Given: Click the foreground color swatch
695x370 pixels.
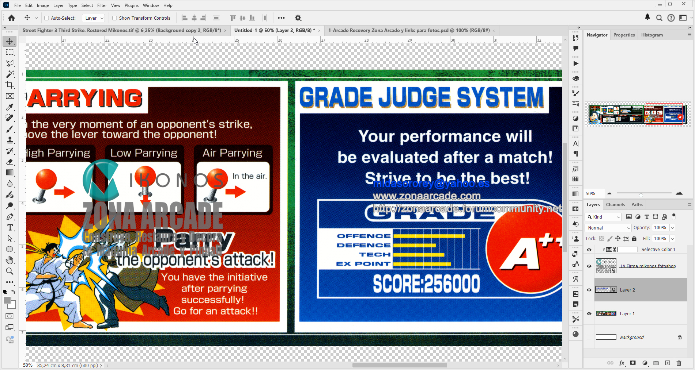Looking at the screenshot, I should 7,300.
